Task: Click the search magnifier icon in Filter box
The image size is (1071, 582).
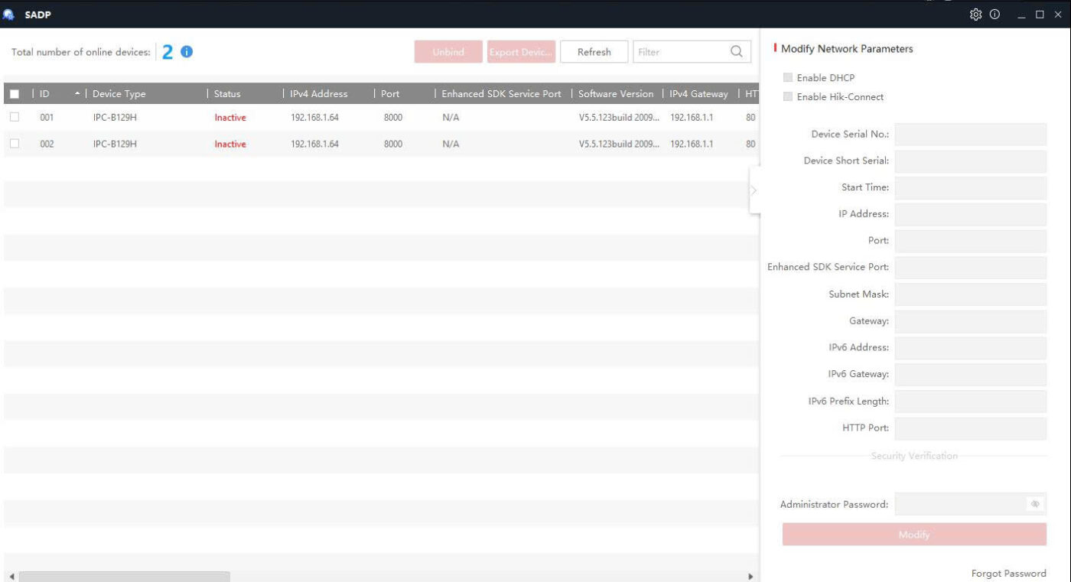Action: [x=736, y=52]
